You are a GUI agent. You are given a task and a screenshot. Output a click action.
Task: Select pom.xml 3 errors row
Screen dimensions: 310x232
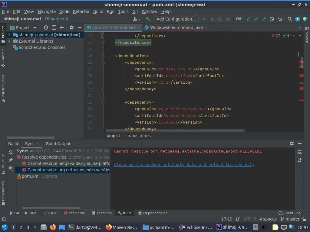click(x=63, y=176)
